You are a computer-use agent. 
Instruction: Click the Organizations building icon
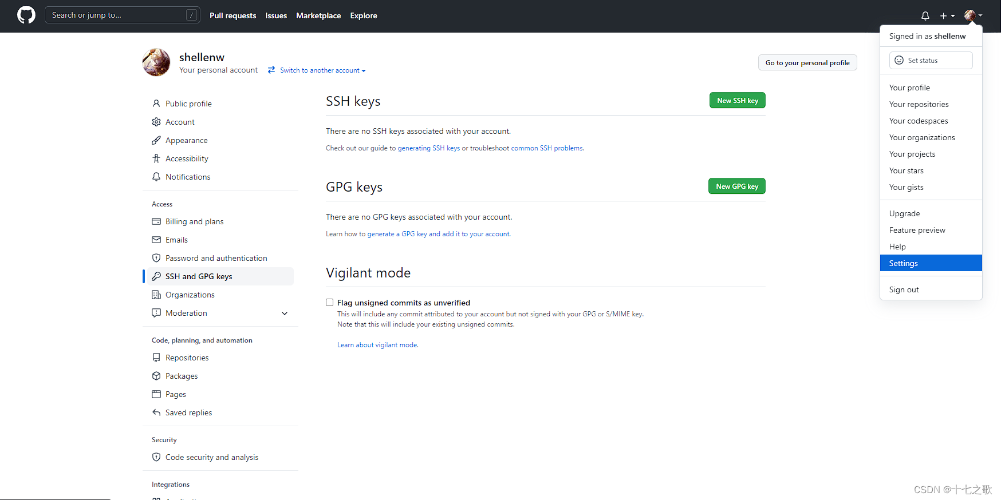156,295
